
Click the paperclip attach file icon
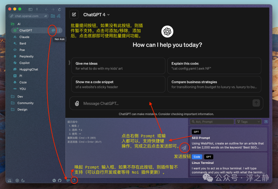coord(77,103)
